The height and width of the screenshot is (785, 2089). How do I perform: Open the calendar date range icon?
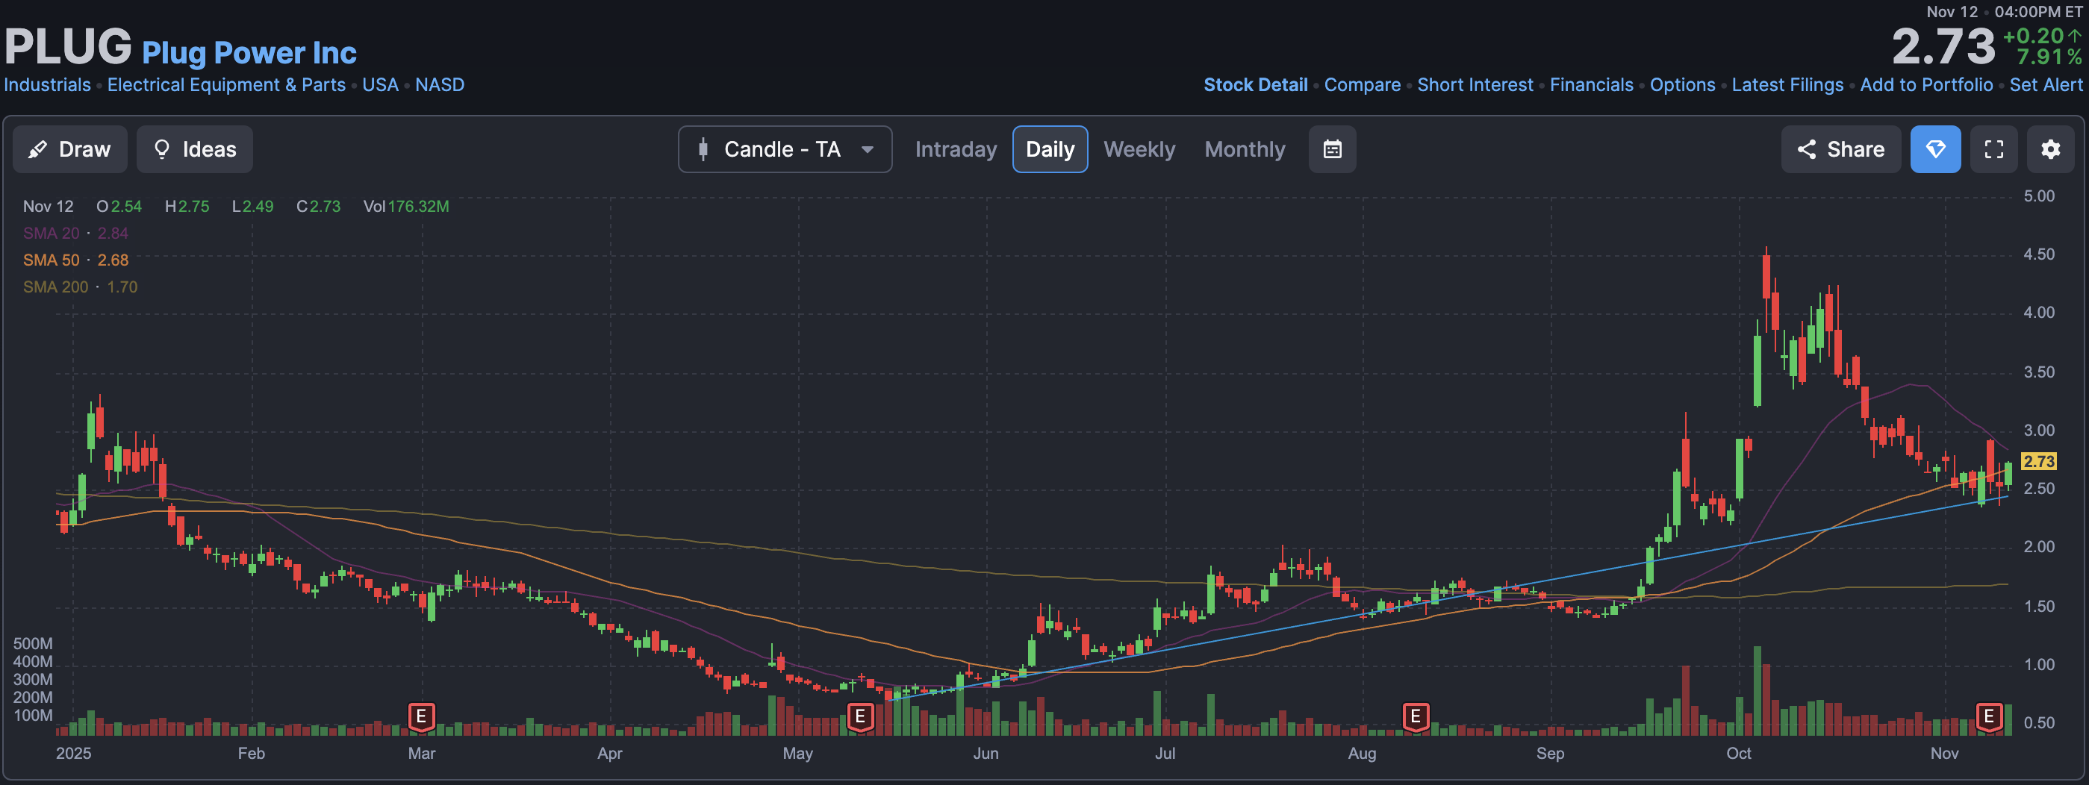pyautogui.click(x=1332, y=149)
